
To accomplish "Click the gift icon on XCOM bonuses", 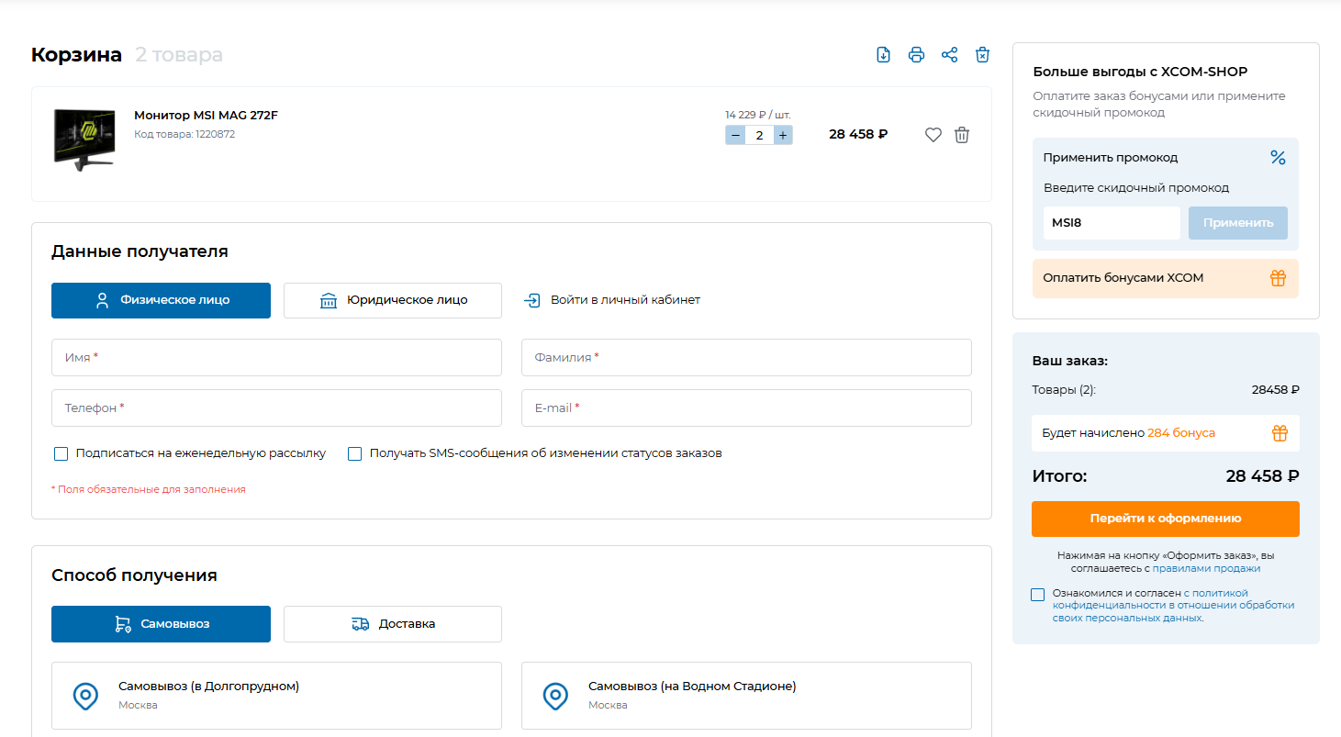I will pyautogui.click(x=1278, y=278).
